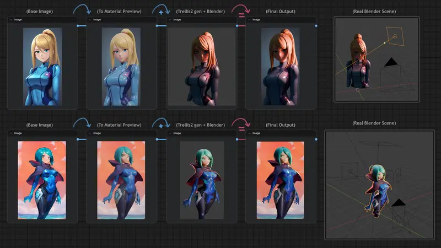Collapse the teal-haired Trellis2 gen node chevron
This screenshot has width=441, height=248.
[x=170, y=133]
